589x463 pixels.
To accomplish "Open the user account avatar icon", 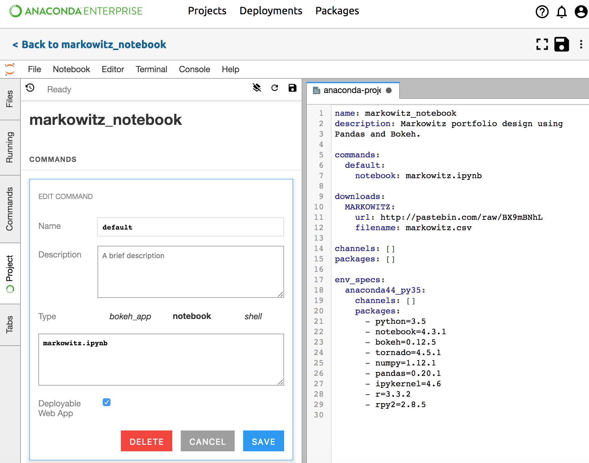I will (581, 12).
